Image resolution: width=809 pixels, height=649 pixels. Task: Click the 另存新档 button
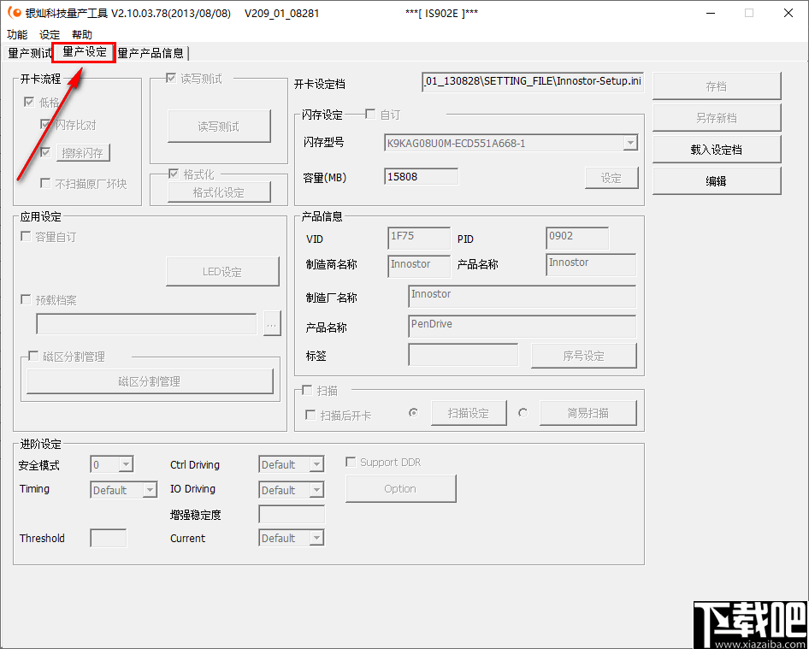point(717,117)
